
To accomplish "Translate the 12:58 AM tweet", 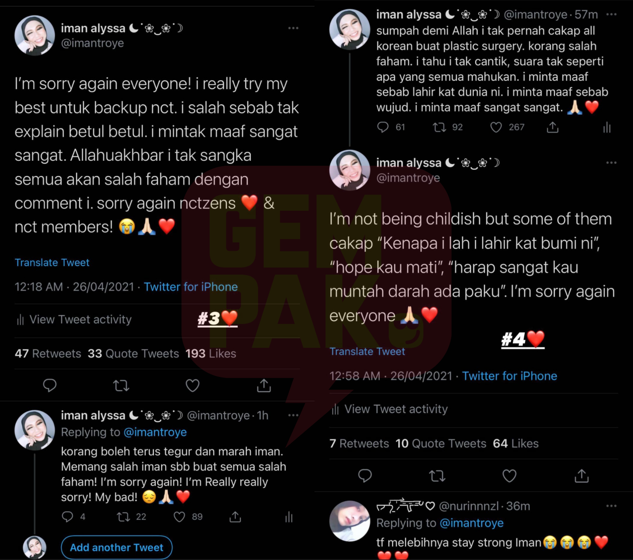I will point(367,352).
